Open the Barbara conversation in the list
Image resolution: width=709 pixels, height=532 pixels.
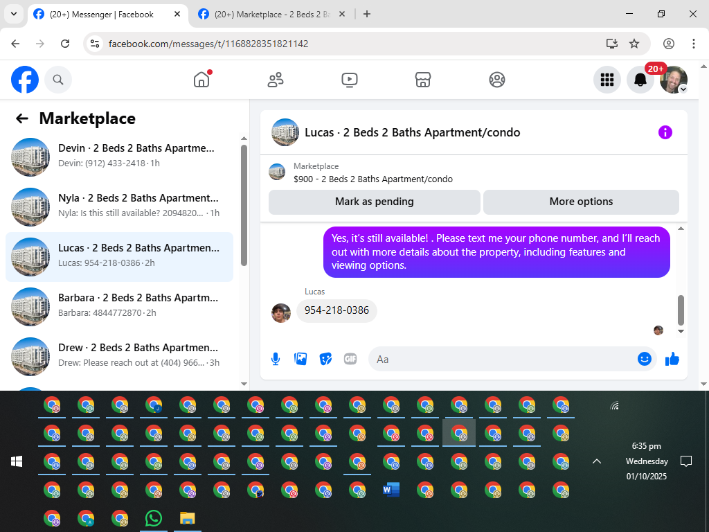coord(119,307)
